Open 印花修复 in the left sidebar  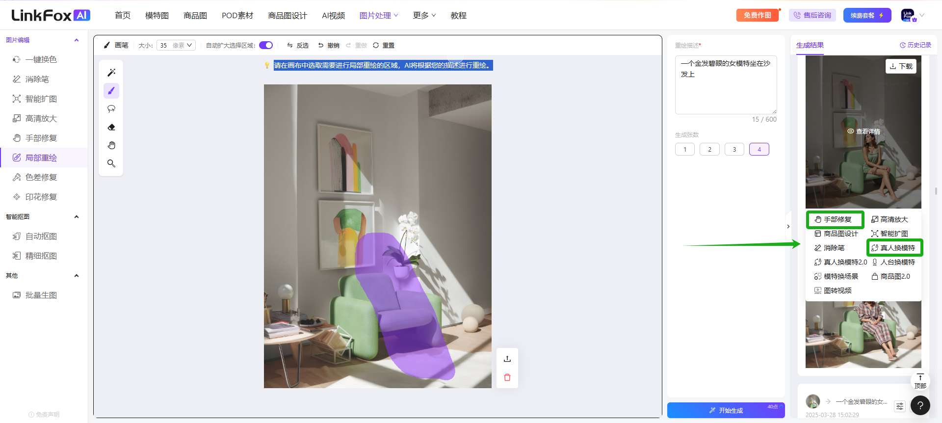click(x=41, y=197)
